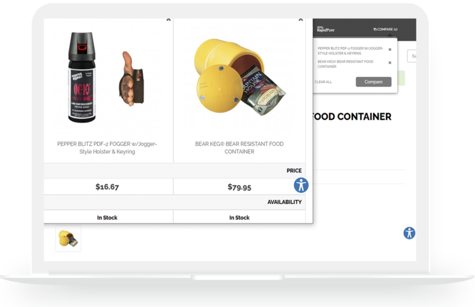Open the Bear Keg Food Container title link
Viewport: 475px width, 307px height.
(x=239, y=148)
